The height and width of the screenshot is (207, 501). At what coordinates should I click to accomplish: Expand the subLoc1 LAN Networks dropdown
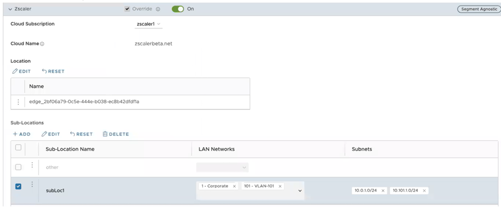[x=300, y=190]
